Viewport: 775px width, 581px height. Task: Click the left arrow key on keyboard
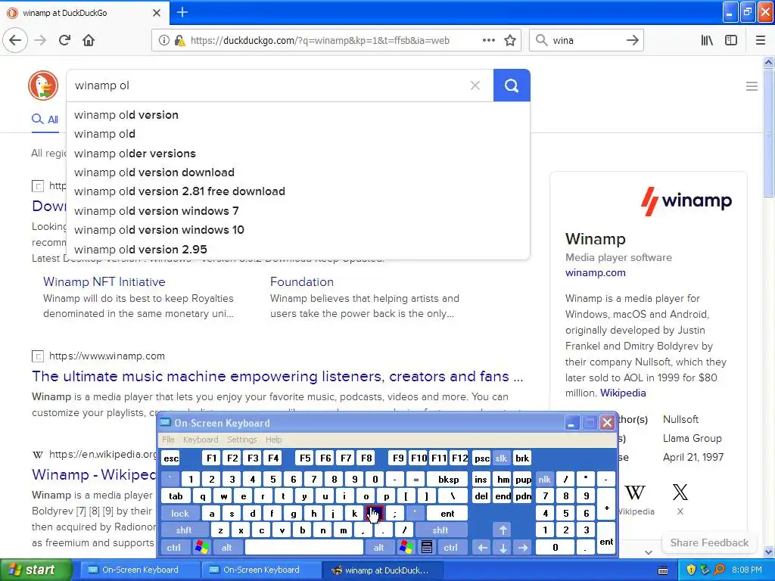coord(482,548)
